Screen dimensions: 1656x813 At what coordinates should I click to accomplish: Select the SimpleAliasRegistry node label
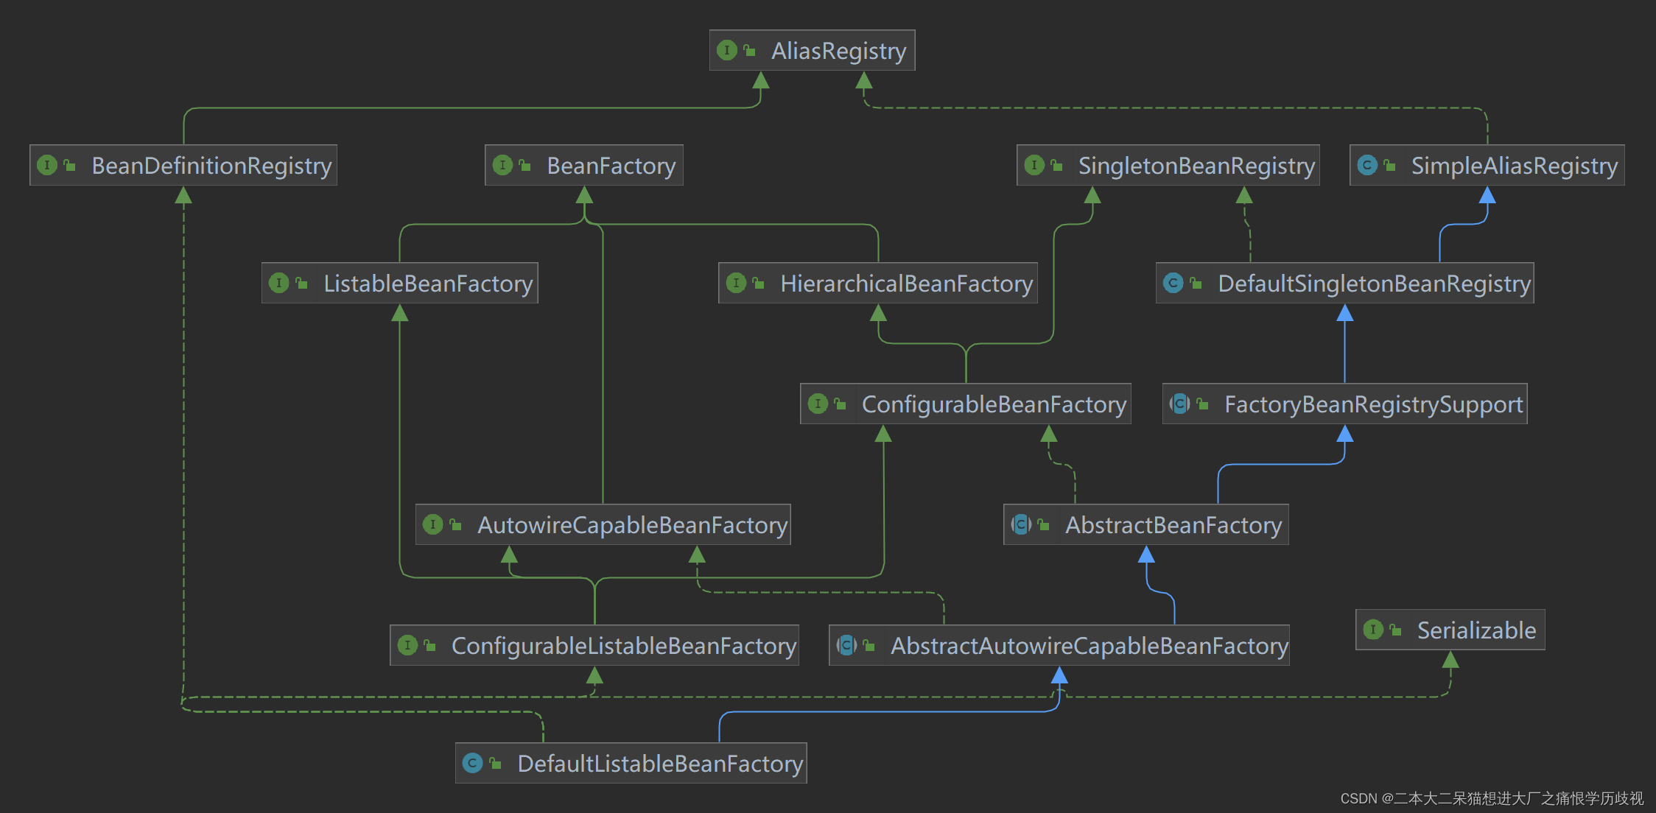pyautogui.click(x=1515, y=166)
